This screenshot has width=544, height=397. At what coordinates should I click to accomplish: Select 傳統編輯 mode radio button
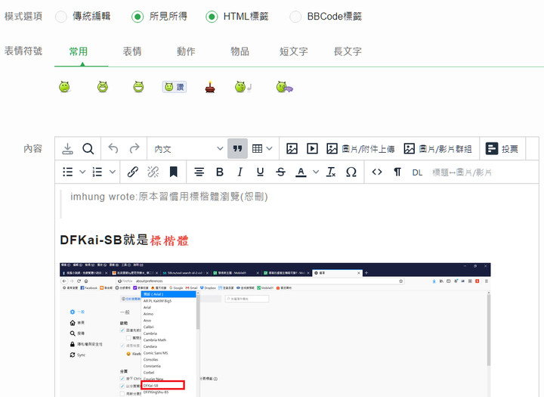coord(61,17)
